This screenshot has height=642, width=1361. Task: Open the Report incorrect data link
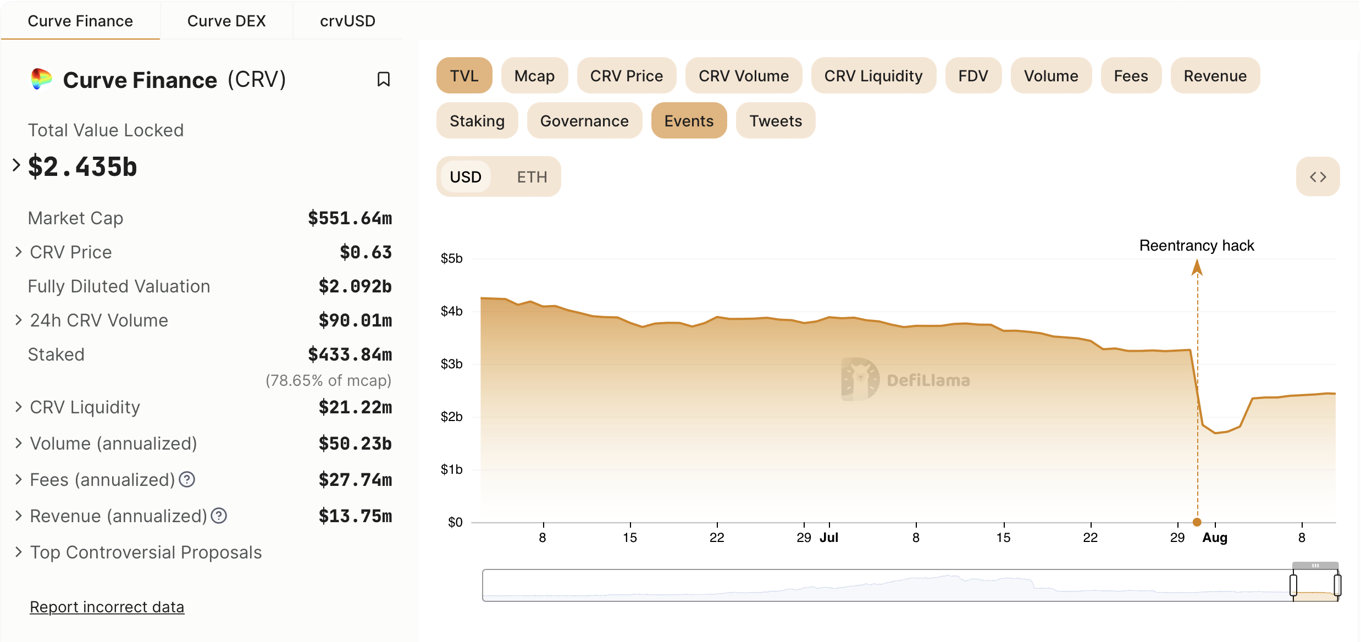pos(107,606)
